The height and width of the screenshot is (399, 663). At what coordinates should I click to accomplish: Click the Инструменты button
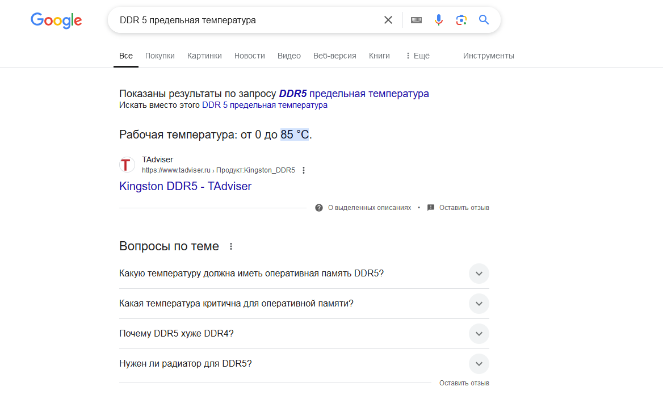click(488, 56)
